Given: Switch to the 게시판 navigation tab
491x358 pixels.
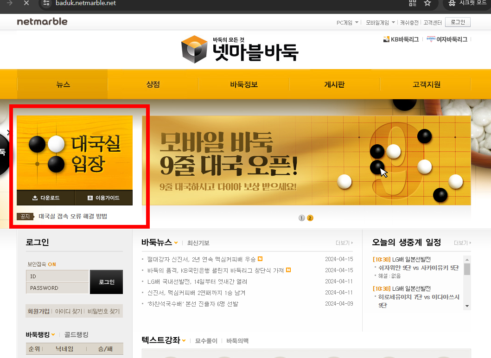Looking at the screenshot, I should point(335,84).
